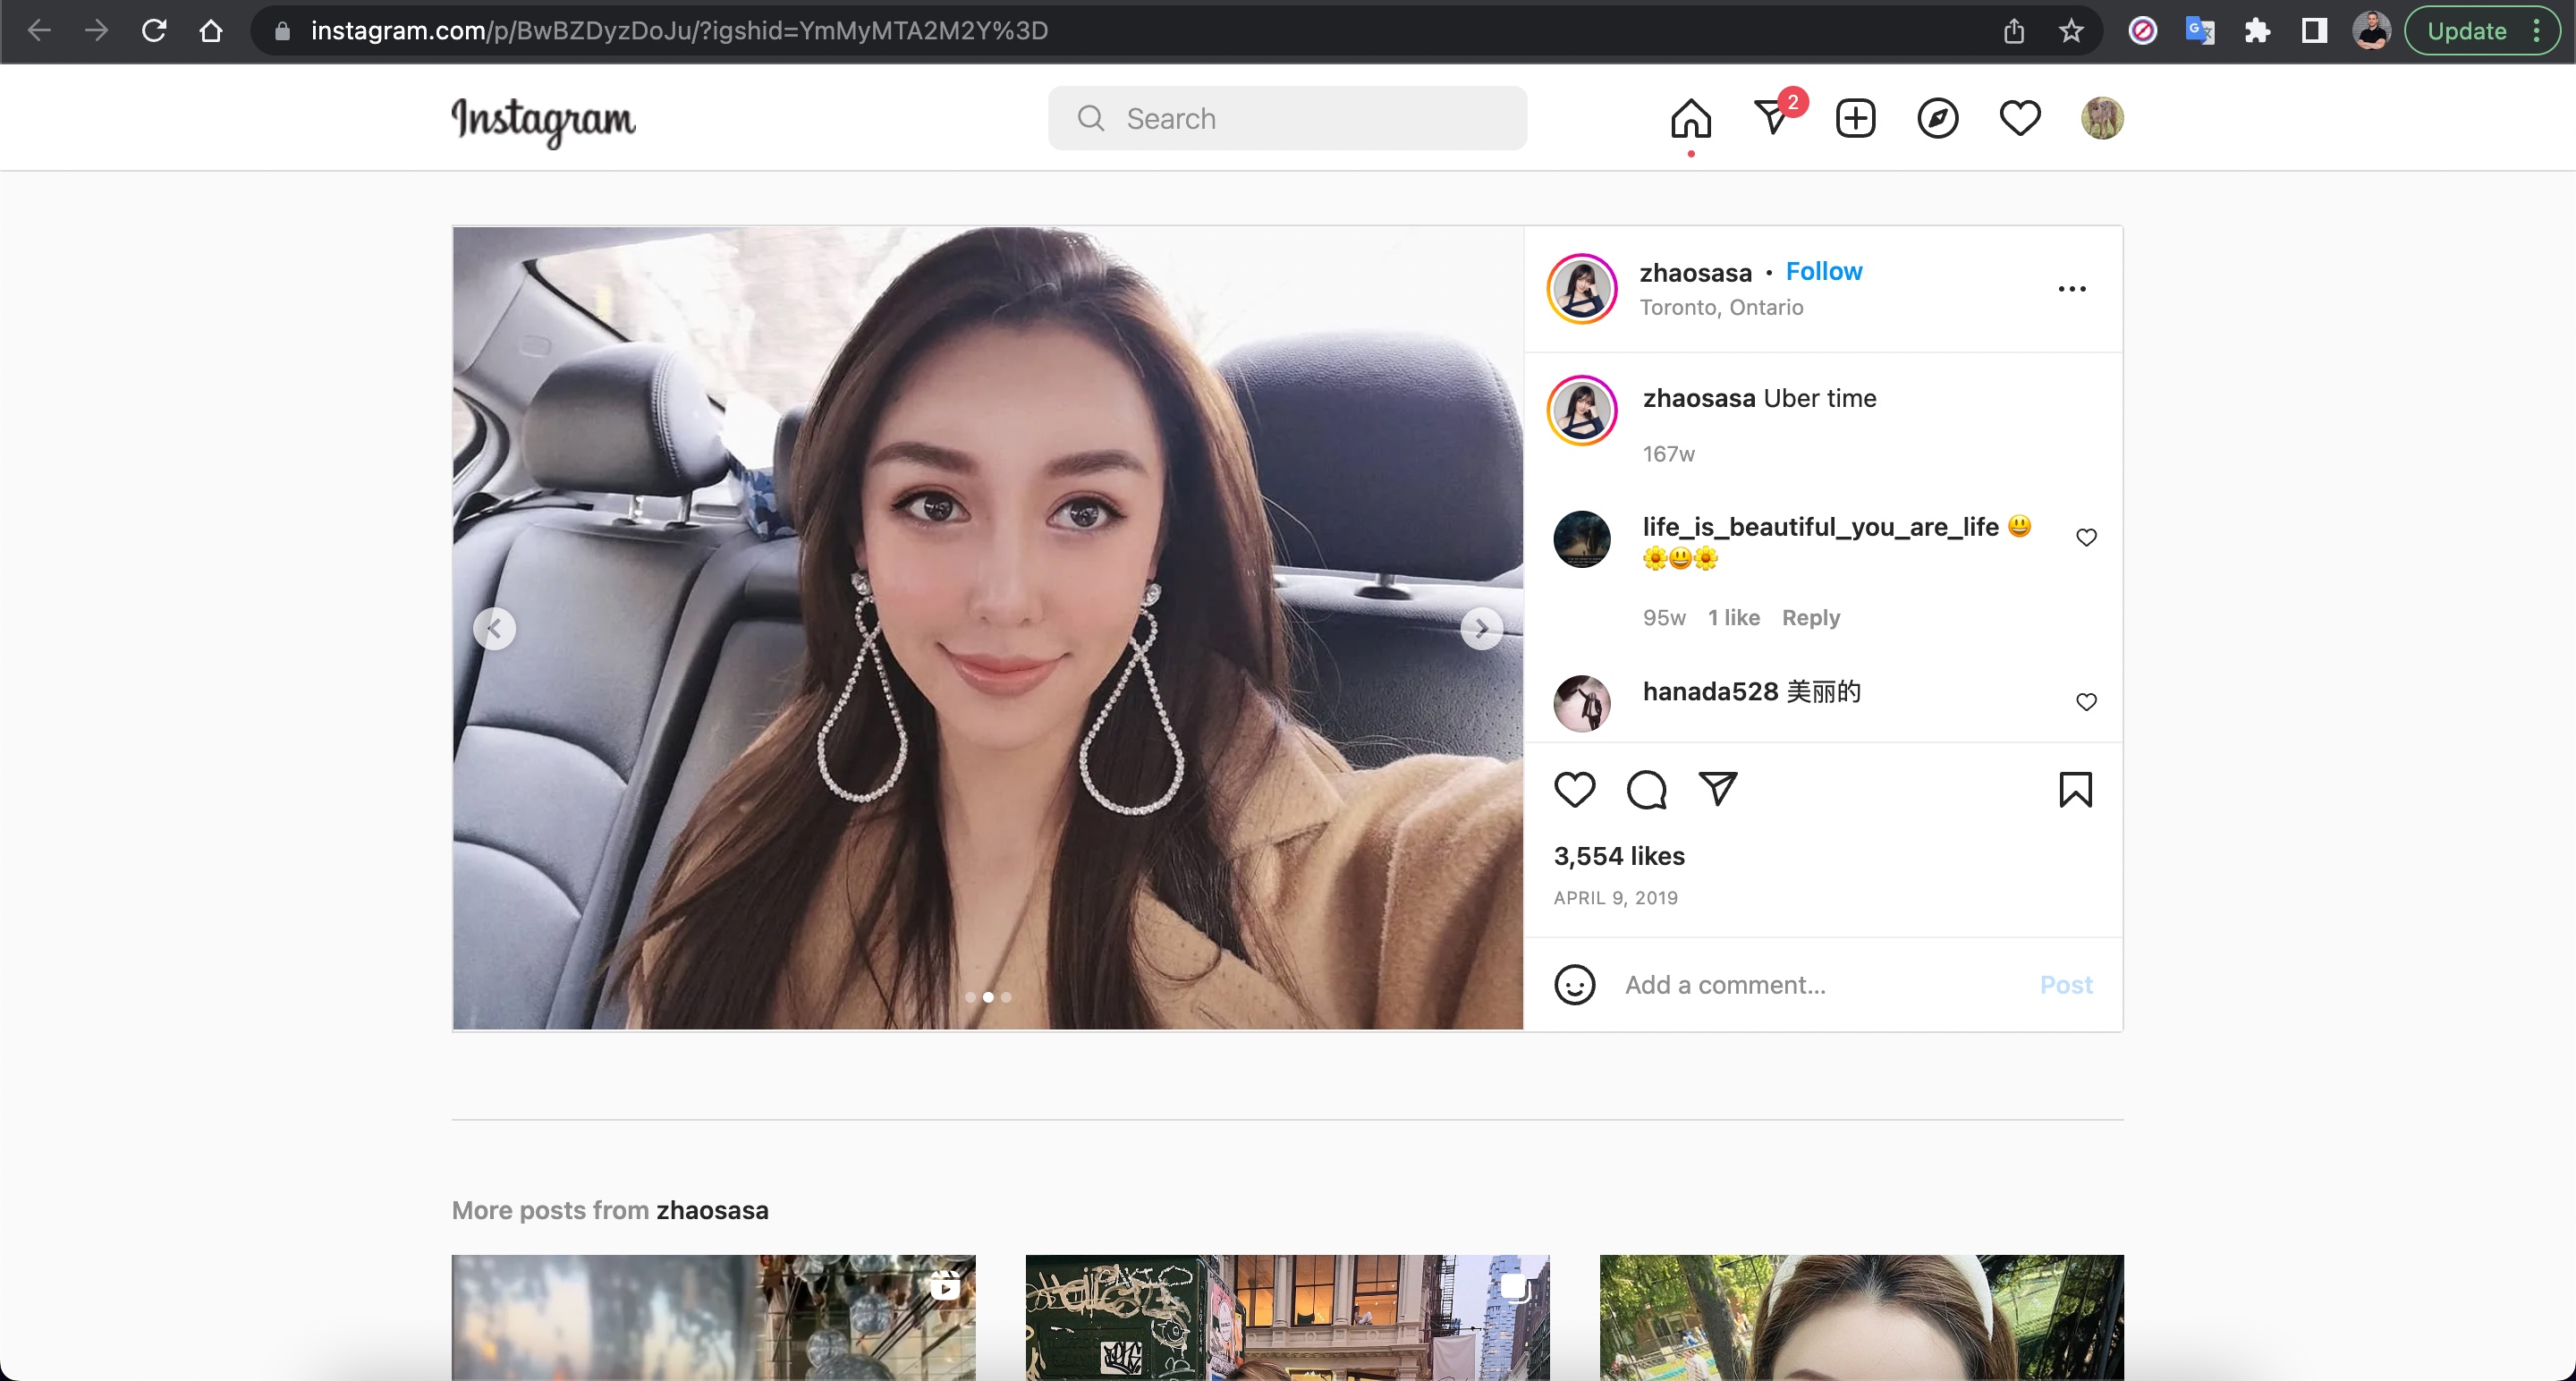Click the comment bubble icon
This screenshot has height=1381, width=2576.
(1646, 788)
